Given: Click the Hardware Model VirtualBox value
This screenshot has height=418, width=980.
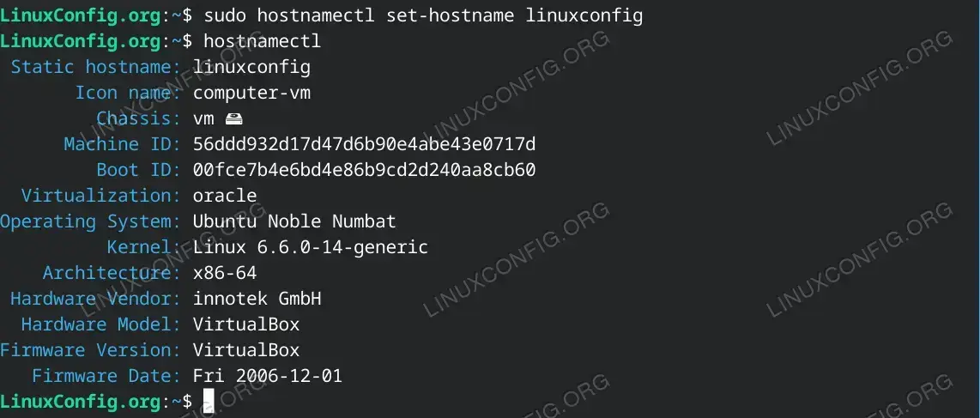Looking at the screenshot, I should (x=246, y=324).
